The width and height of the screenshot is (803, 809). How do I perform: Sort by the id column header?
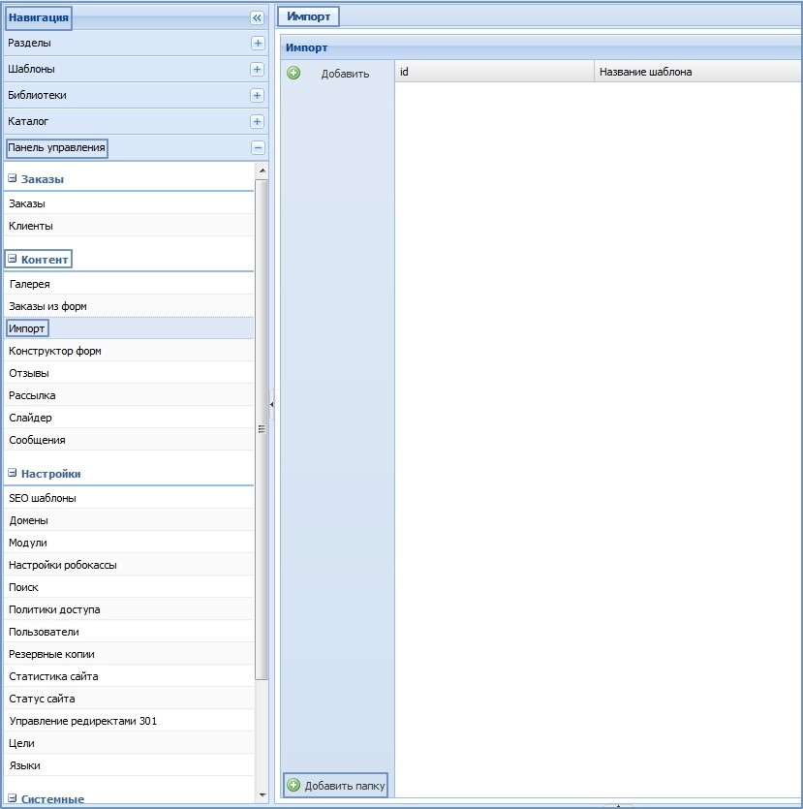(x=493, y=72)
